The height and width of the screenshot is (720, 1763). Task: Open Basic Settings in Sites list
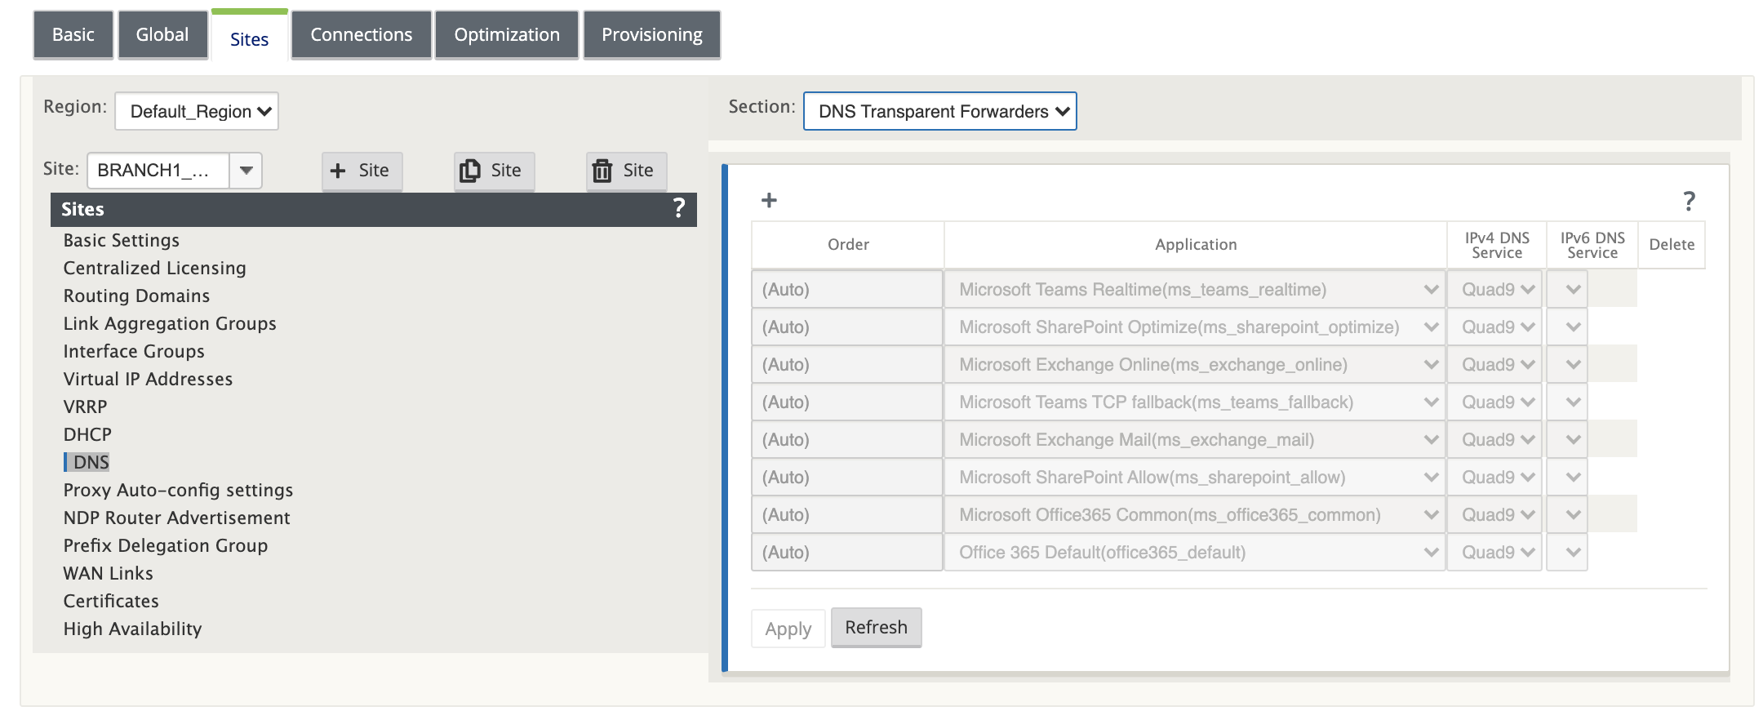(122, 240)
